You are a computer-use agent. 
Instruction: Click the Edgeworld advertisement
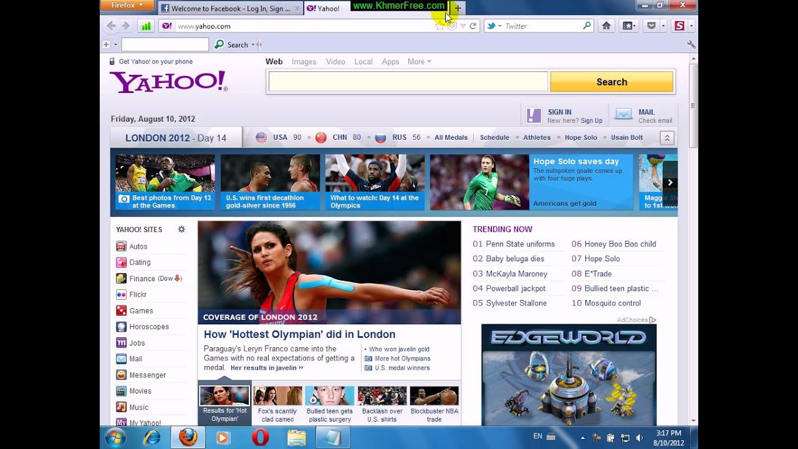click(569, 375)
